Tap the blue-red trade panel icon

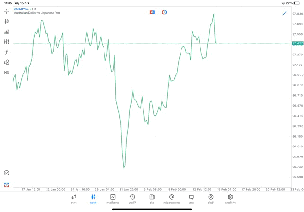point(152,12)
